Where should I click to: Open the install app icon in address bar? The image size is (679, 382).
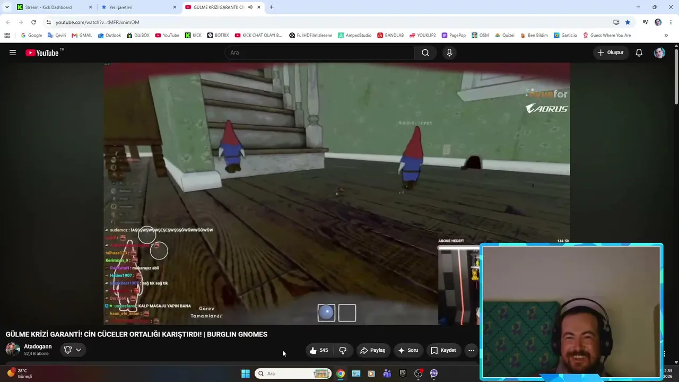click(616, 22)
